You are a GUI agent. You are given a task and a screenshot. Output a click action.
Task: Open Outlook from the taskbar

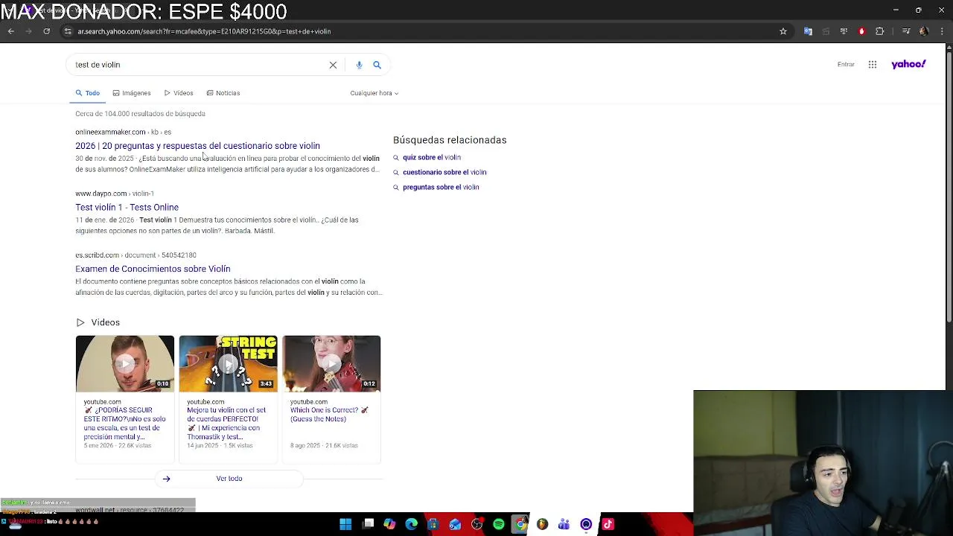click(x=455, y=524)
